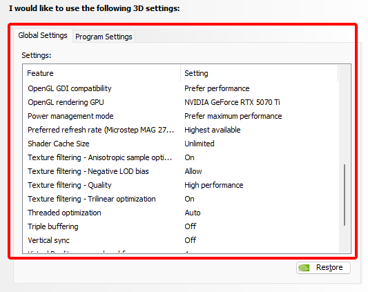Open the Highest available setting value
This screenshot has height=292, width=368.
tap(213, 130)
